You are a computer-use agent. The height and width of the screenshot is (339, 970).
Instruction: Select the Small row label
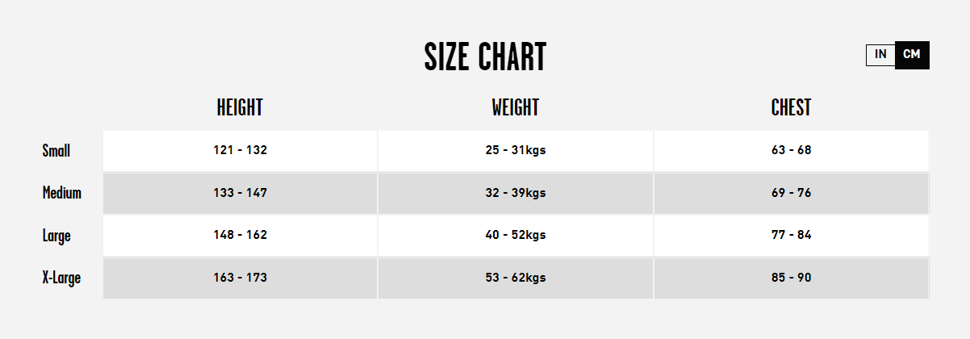pyautogui.click(x=56, y=151)
